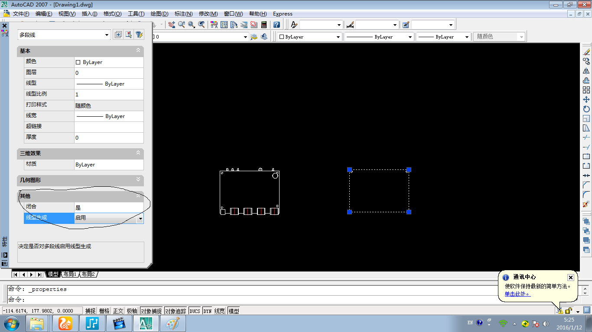Screen dimensions: 592x332
Task: Select the Offset tool
Action: tap(586, 80)
